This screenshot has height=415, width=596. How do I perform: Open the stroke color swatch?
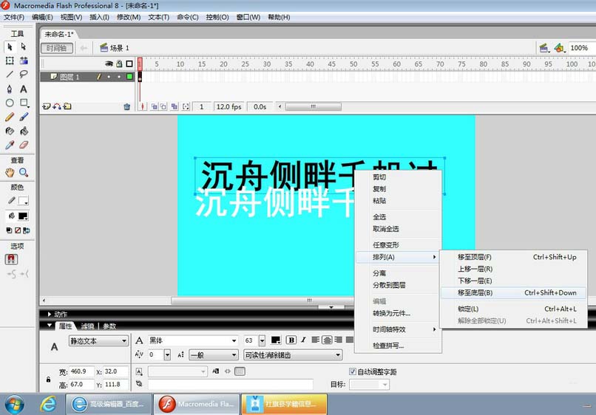(x=23, y=200)
